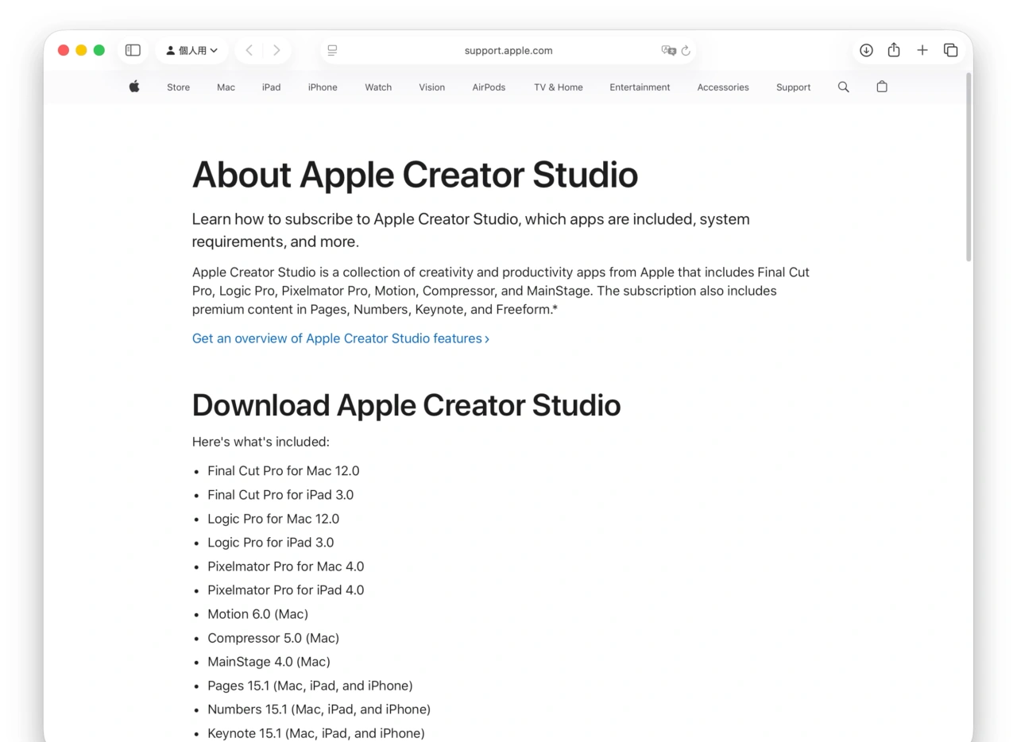Open the Downloads list in Safari
Image resolution: width=1017 pixels, height=742 pixels.
[x=866, y=50]
